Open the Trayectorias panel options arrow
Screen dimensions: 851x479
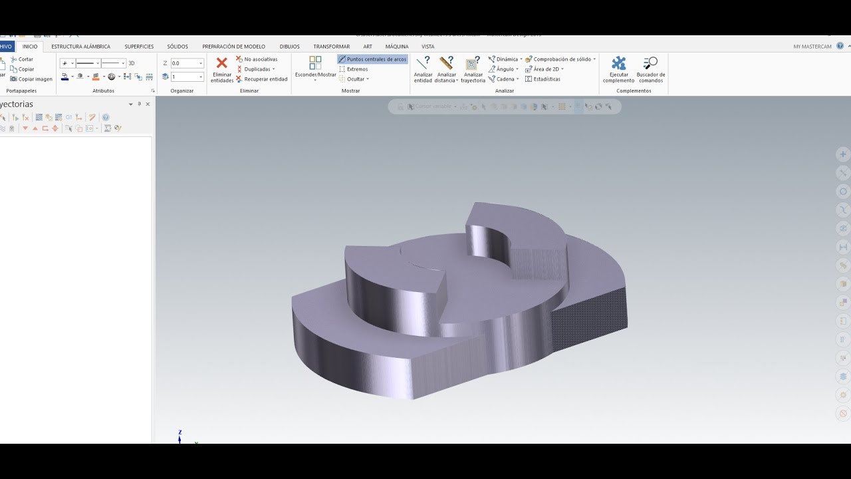(130, 104)
